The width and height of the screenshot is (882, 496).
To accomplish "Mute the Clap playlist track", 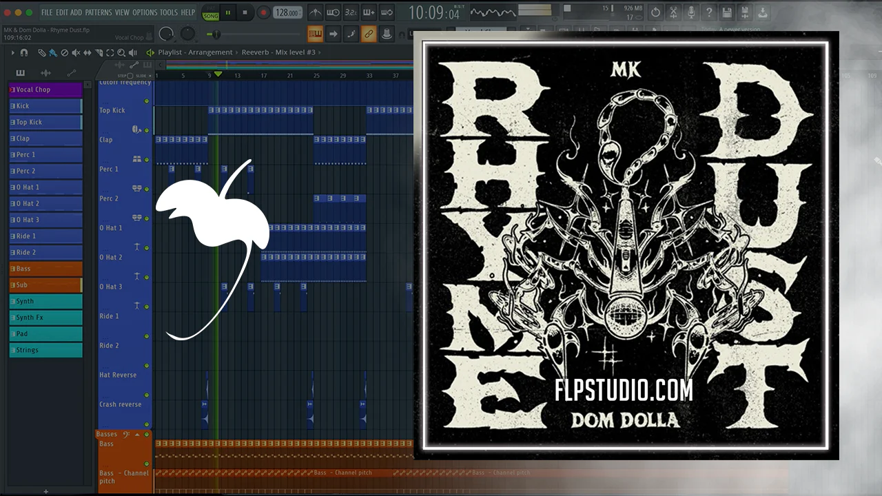I will click(146, 160).
